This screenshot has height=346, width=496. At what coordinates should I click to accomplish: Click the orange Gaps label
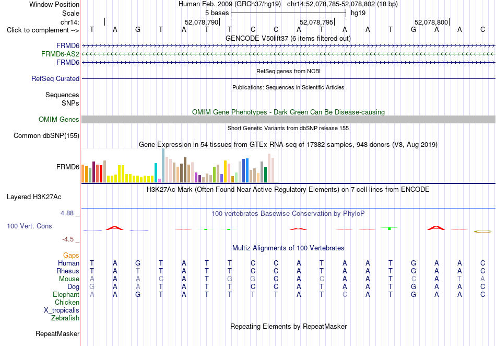click(x=71, y=255)
